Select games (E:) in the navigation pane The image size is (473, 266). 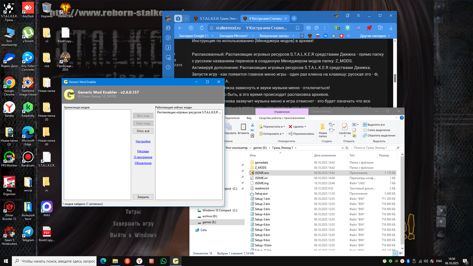pos(217,222)
